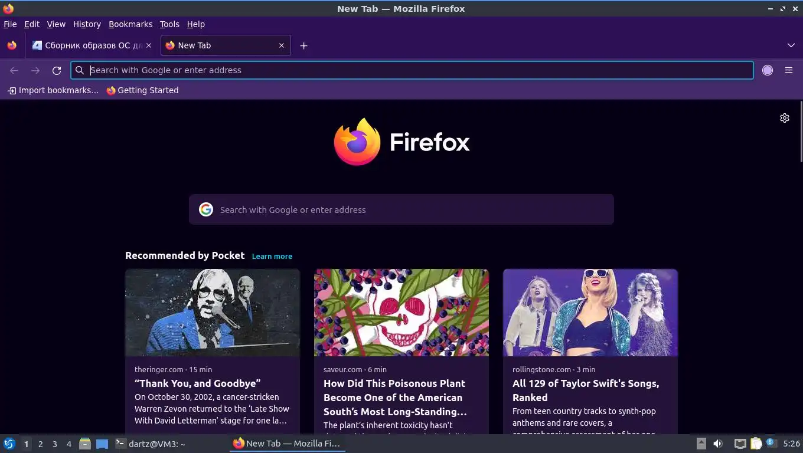Open the network ethernet tray icon
Viewport: 803px width, 453px height.
tap(740, 444)
